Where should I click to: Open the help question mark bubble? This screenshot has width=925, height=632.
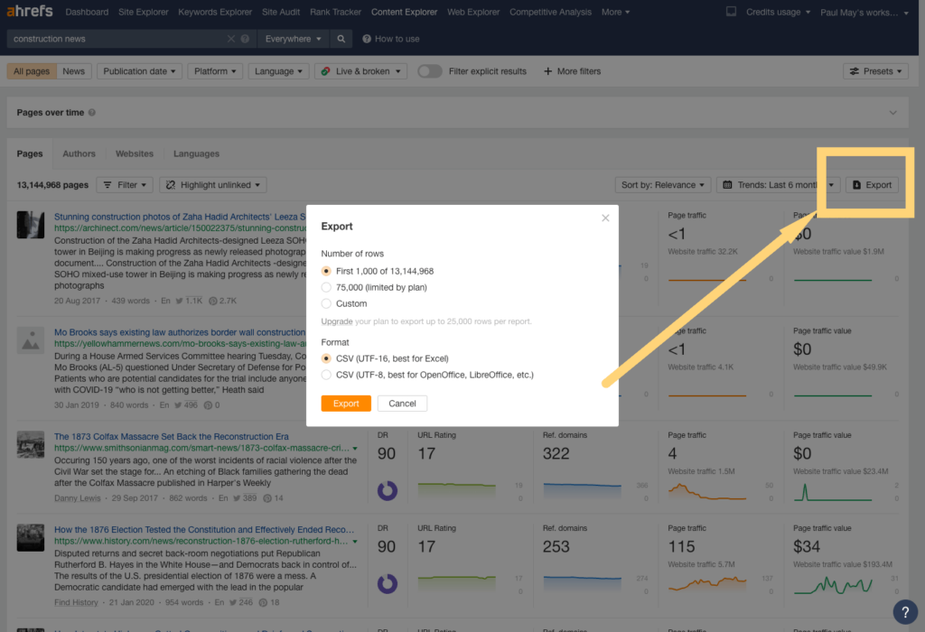pyautogui.click(x=904, y=611)
